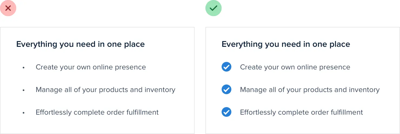Click the red X icon above left card
Viewport: 400px width, 134px height.
8,8
